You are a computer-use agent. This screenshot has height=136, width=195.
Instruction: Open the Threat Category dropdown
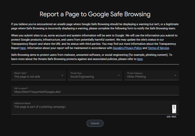(151, 75)
